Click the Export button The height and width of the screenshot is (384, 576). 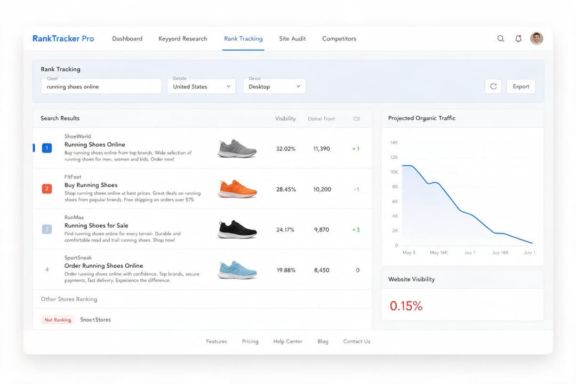click(x=521, y=86)
